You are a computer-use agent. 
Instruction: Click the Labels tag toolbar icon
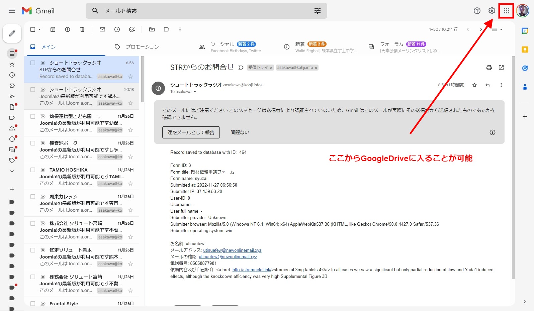point(167,29)
